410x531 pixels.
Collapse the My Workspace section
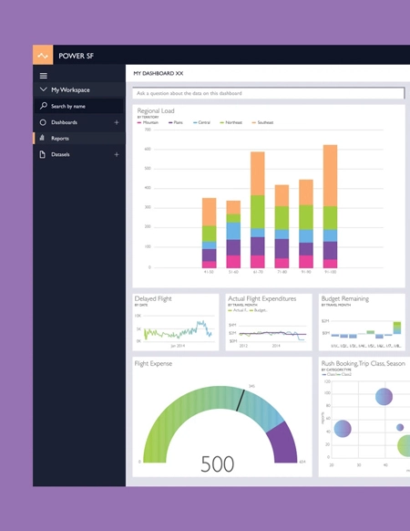(43, 89)
